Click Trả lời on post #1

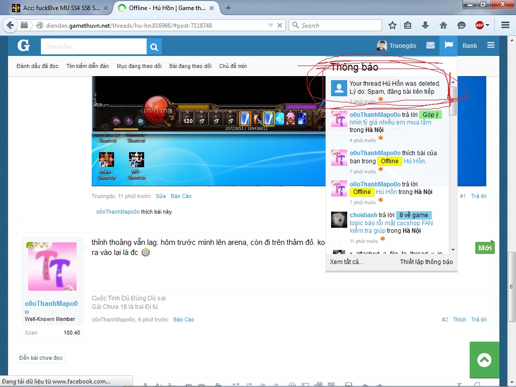click(479, 196)
